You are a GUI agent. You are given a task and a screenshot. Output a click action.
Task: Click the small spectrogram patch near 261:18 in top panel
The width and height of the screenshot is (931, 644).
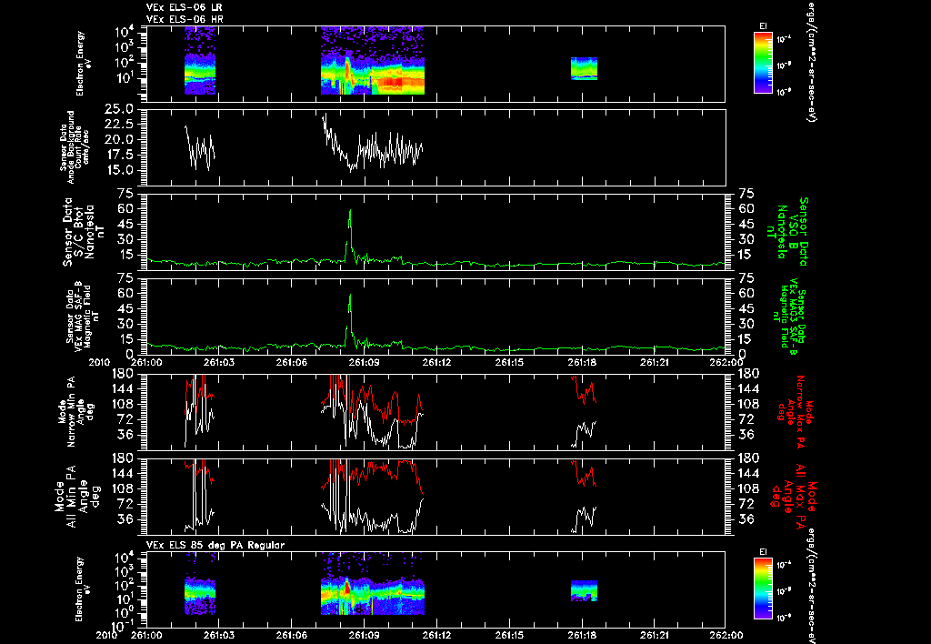click(x=584, y=68)
